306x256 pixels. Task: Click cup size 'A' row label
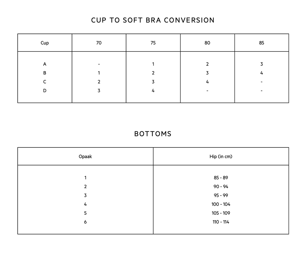point(45,64)
